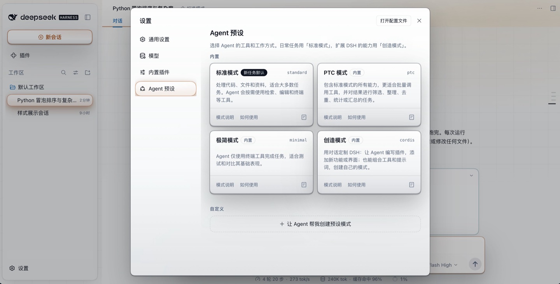Select 模型 in settings menu
560x284 pixels.
(x=166, y=56)
